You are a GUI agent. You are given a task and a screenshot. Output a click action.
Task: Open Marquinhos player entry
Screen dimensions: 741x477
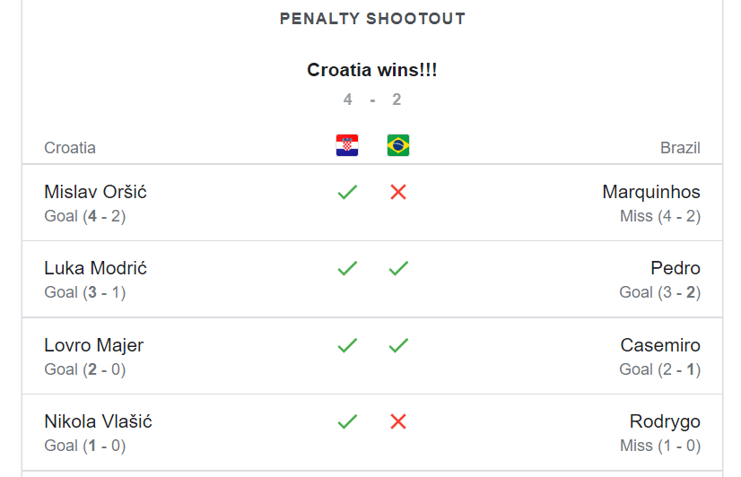pos(651,192)
